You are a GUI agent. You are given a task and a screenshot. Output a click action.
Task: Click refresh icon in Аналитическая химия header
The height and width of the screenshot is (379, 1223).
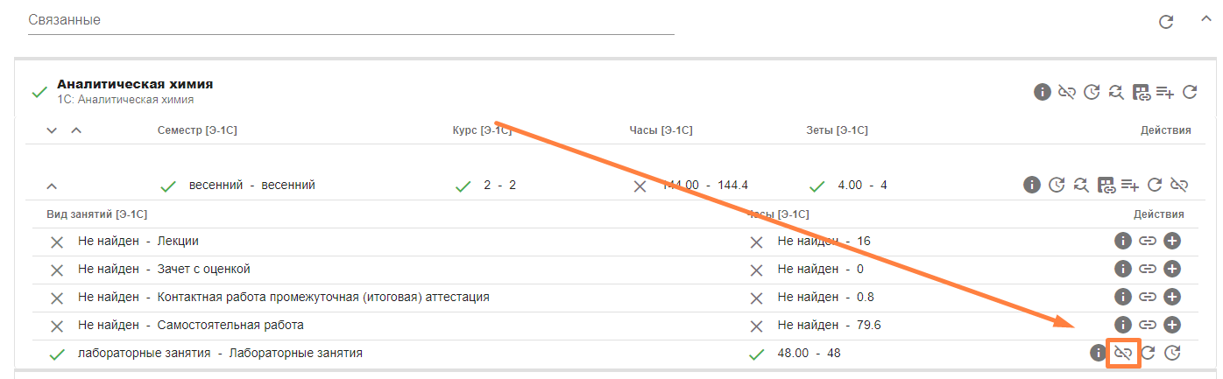click(1190, 92)
